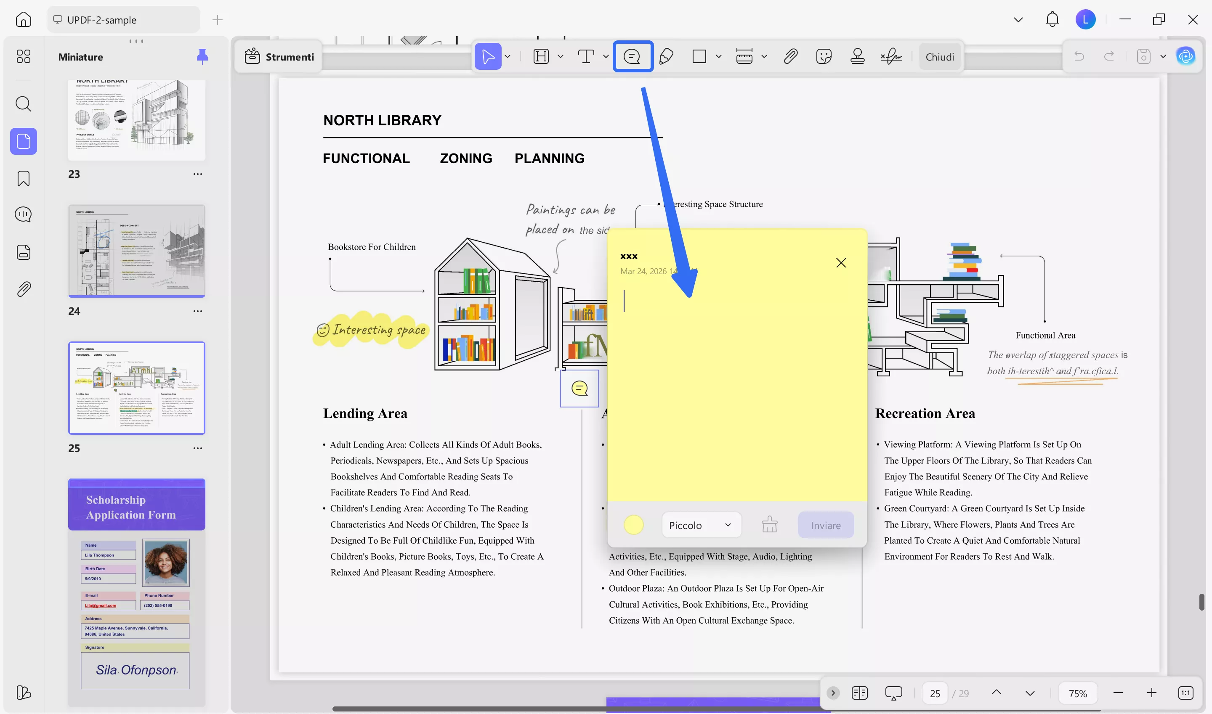The width and height of the screenshot is (1212, 714).
Task: Delete the note with trash icon
Action: coord(769,525)
